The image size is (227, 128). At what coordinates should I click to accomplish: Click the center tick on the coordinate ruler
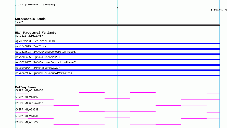click(x=117, y=8)
